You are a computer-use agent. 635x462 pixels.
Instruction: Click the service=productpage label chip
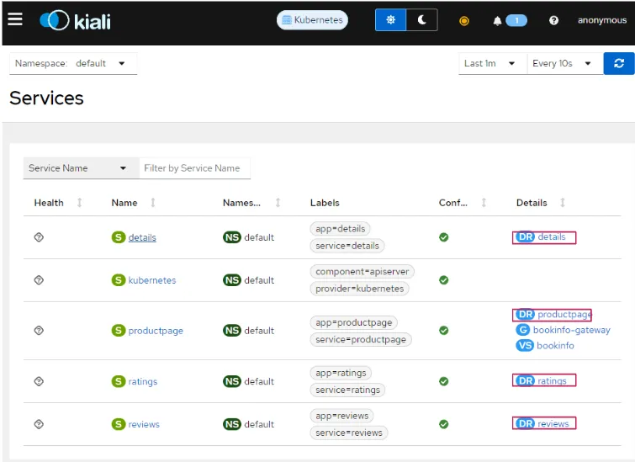(361, 340)
